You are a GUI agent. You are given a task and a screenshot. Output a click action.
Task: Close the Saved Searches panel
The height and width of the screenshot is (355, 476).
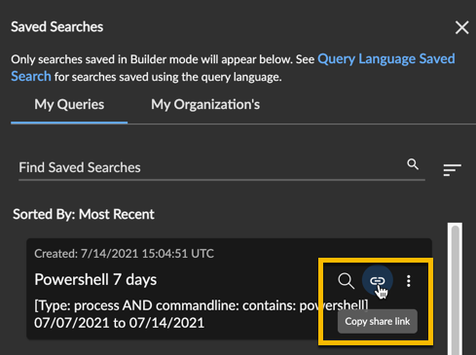[x=461, y=27]
